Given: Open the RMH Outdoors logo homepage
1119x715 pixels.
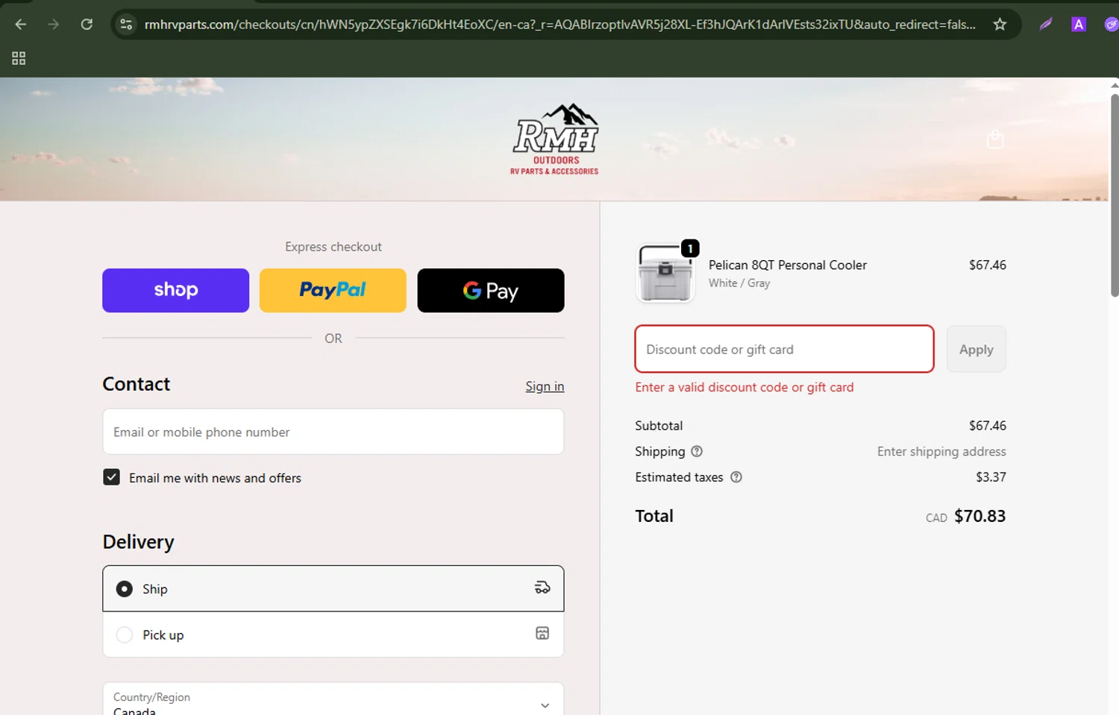Looking at the screenshot, I should click(x=555, y=139).
